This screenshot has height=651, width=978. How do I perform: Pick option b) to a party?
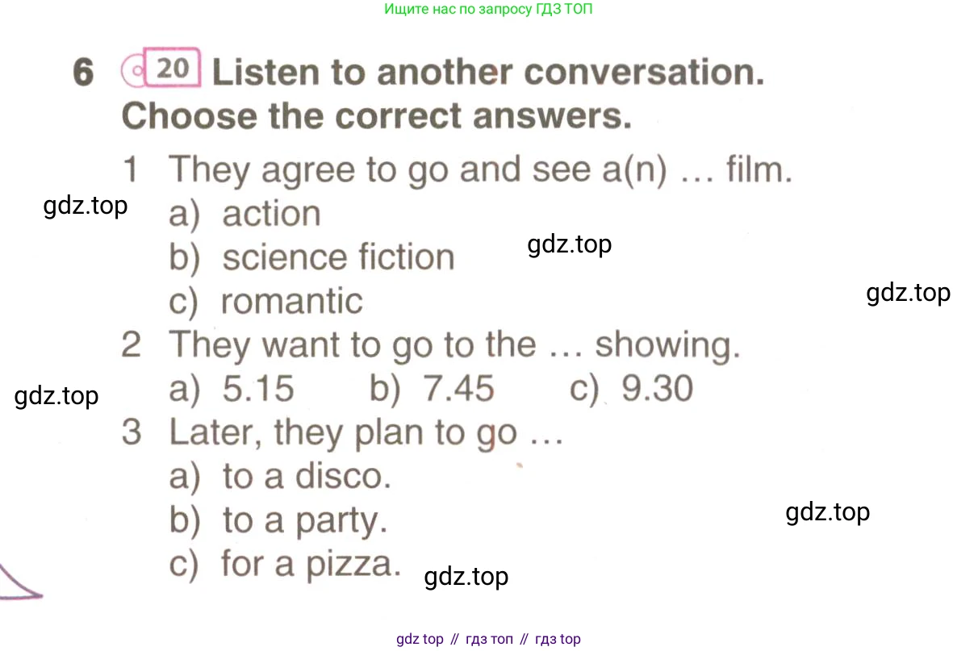pyautogui.click(x=278, y=521)
